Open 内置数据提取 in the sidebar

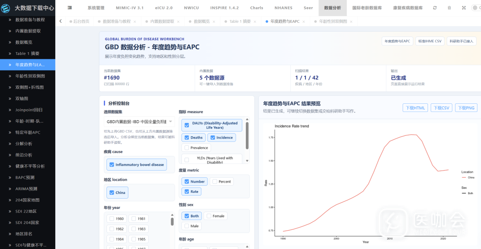(28, 31)
